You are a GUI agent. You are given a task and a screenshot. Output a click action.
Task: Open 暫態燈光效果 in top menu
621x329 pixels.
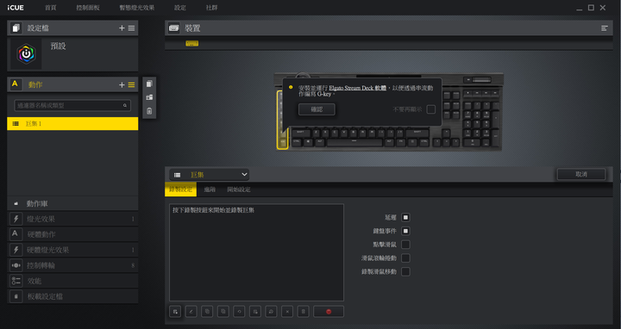point(137,8)
